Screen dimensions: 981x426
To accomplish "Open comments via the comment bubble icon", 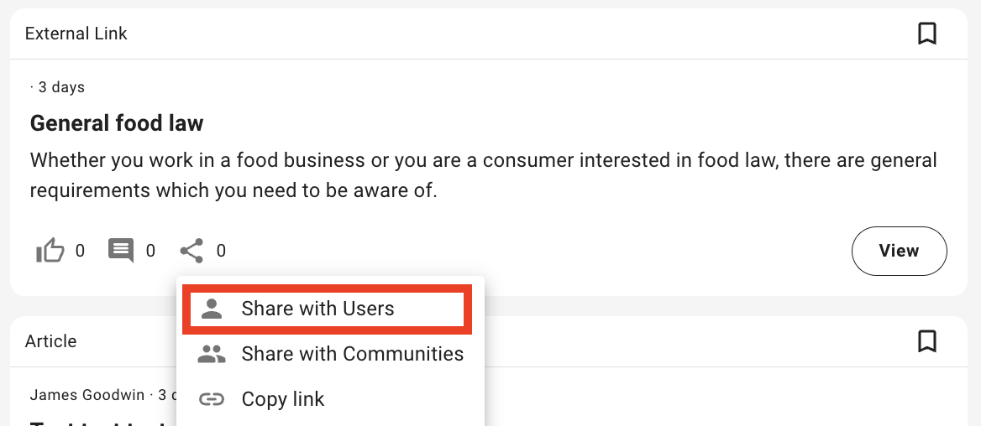I will 121,250.
